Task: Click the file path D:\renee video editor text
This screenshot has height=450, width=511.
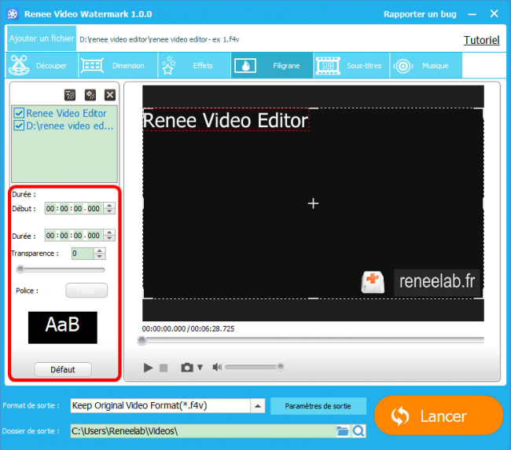Action: 160,40
